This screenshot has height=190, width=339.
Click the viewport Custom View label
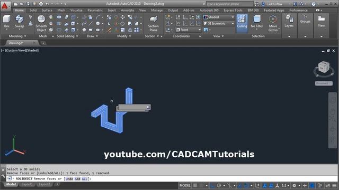[15, 51]
